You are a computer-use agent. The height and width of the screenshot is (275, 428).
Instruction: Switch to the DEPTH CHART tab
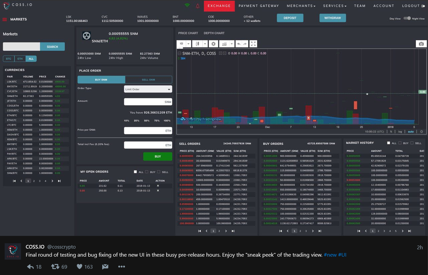(x=214, y=33)
